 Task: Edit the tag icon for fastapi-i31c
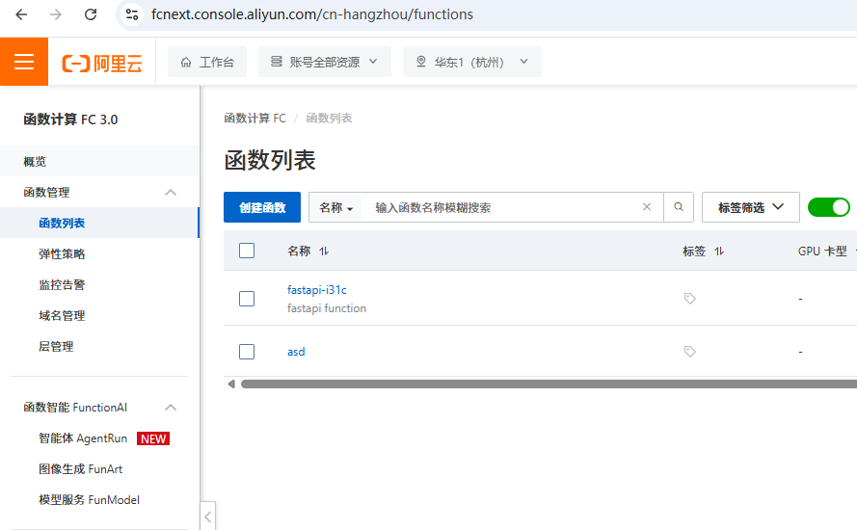pyautogui.click(x=690, y=299)
